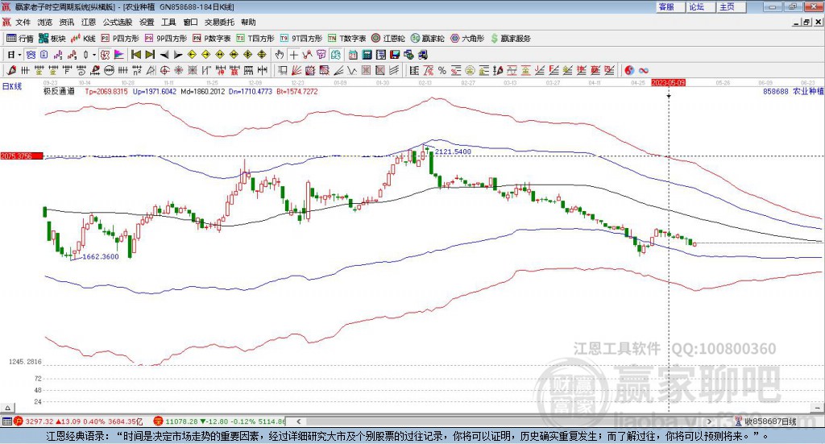
Task: Click the 858688 农业种植 stock label
Action: 793,91
